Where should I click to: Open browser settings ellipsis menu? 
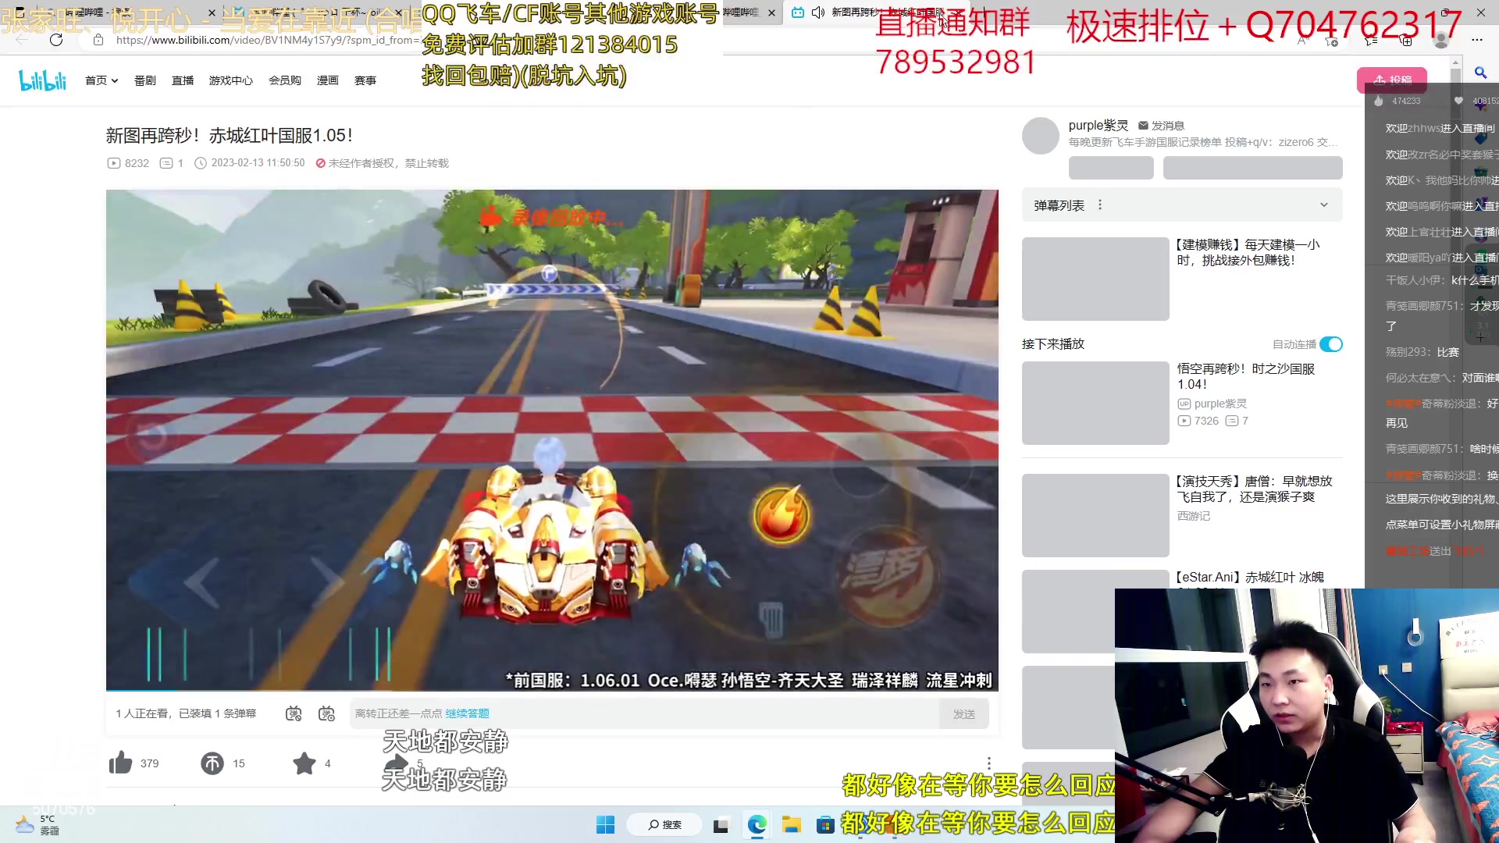pyautogui.click(x=1477, y=39)
